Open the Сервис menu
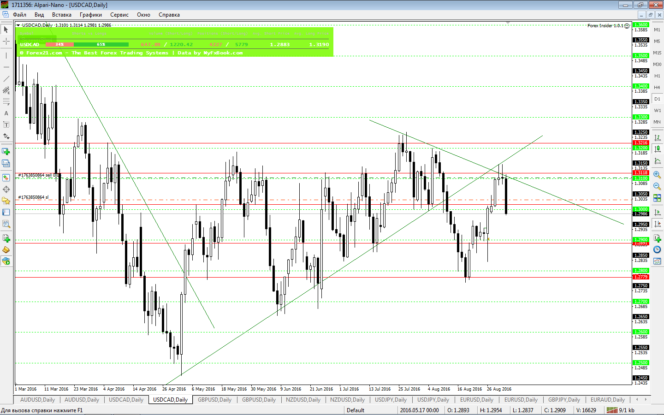The height and width of the screenshot is (415, 664). click(x=119, y=15)
